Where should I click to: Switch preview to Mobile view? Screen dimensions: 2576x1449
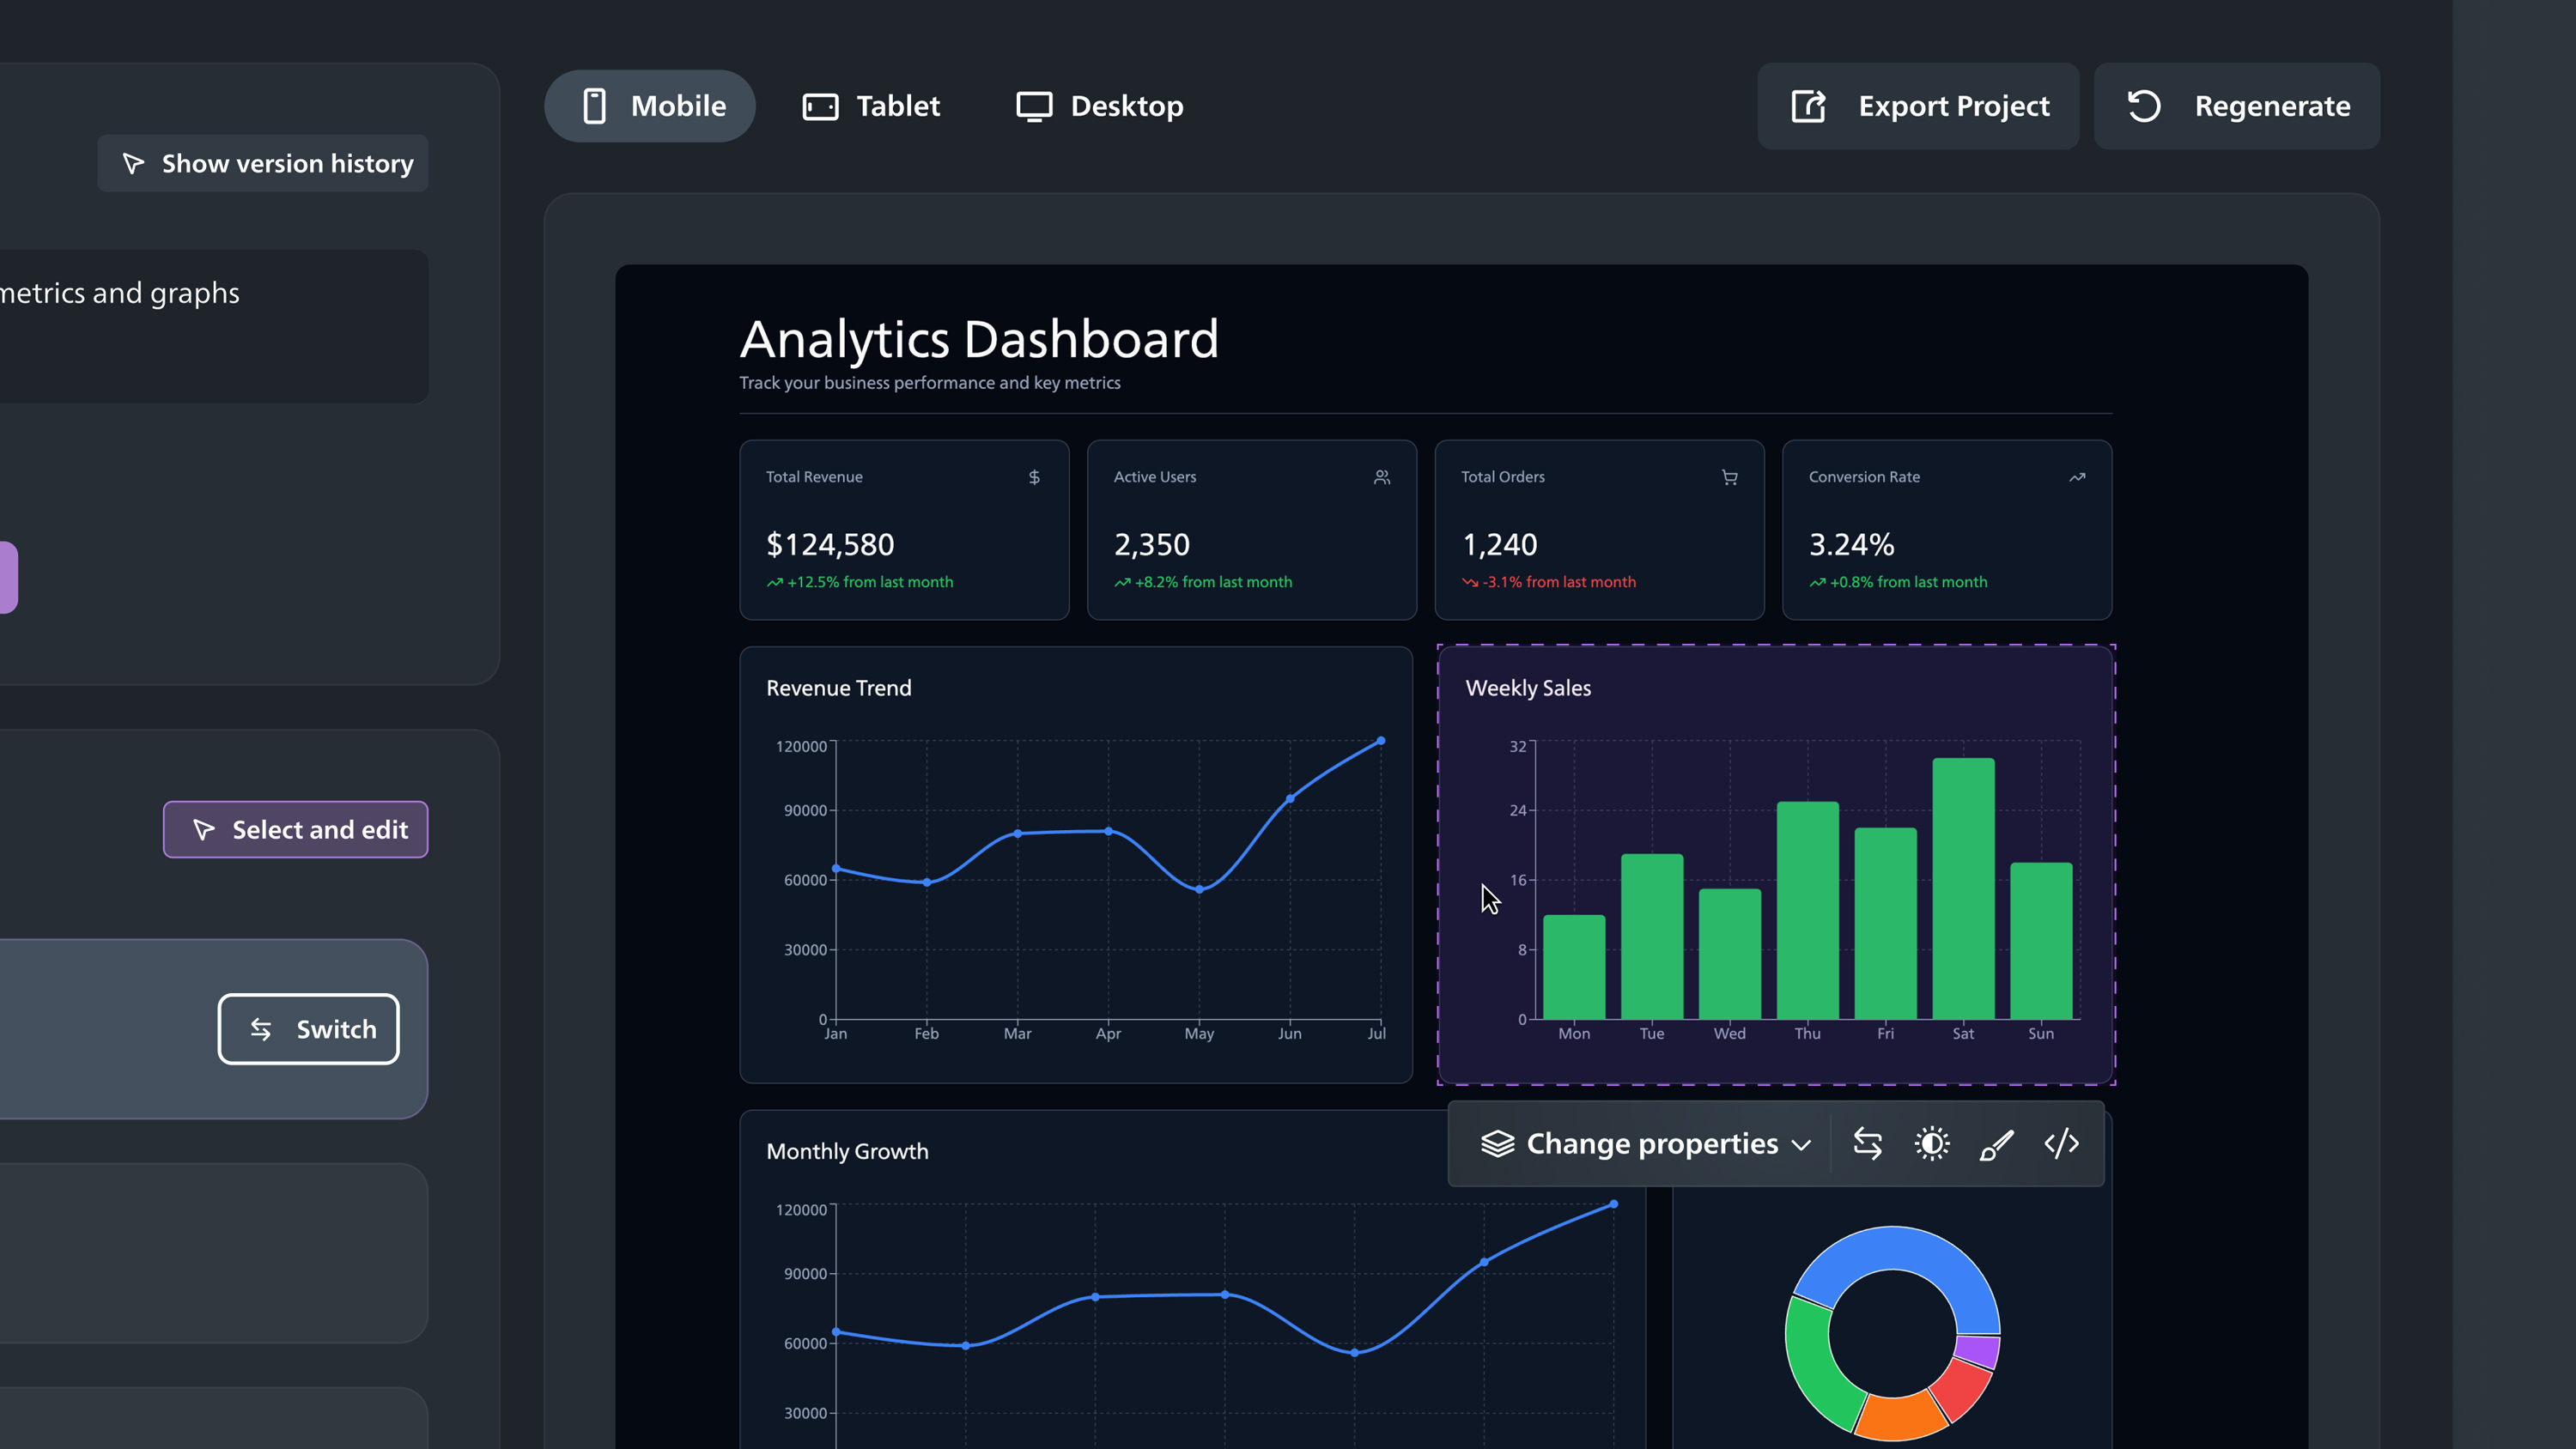(x=650, y=106)
